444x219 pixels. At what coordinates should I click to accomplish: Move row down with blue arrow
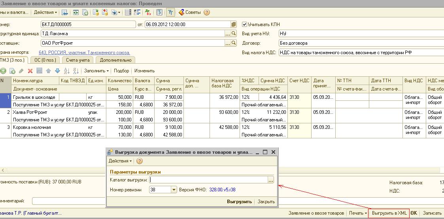point(57,71)
